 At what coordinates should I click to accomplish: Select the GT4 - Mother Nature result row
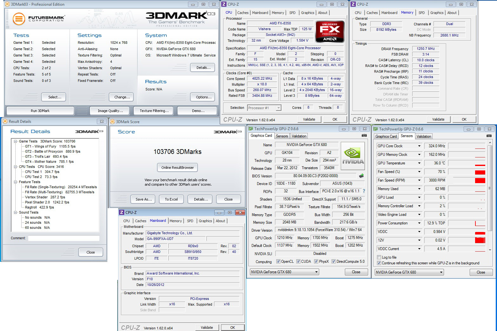pyautogui.click(x=49, y=162)
